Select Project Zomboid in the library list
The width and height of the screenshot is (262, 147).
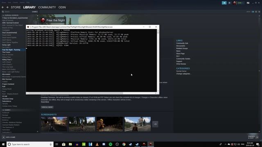8,84
